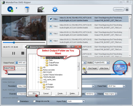Open the Aspect Ratio Auto dropdown
This screenshot has width=133, height=106.
[76, 101]
